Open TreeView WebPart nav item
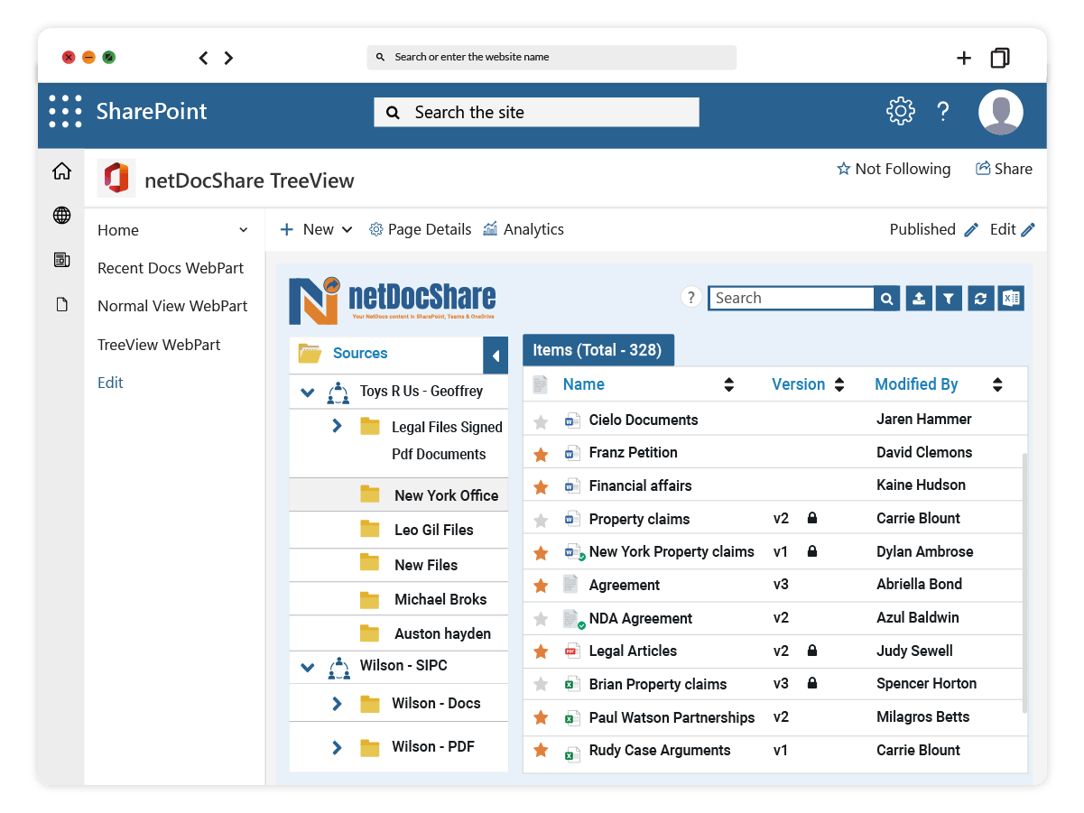The height and width of the screenshot is (813, 1084). coord(159,345)
